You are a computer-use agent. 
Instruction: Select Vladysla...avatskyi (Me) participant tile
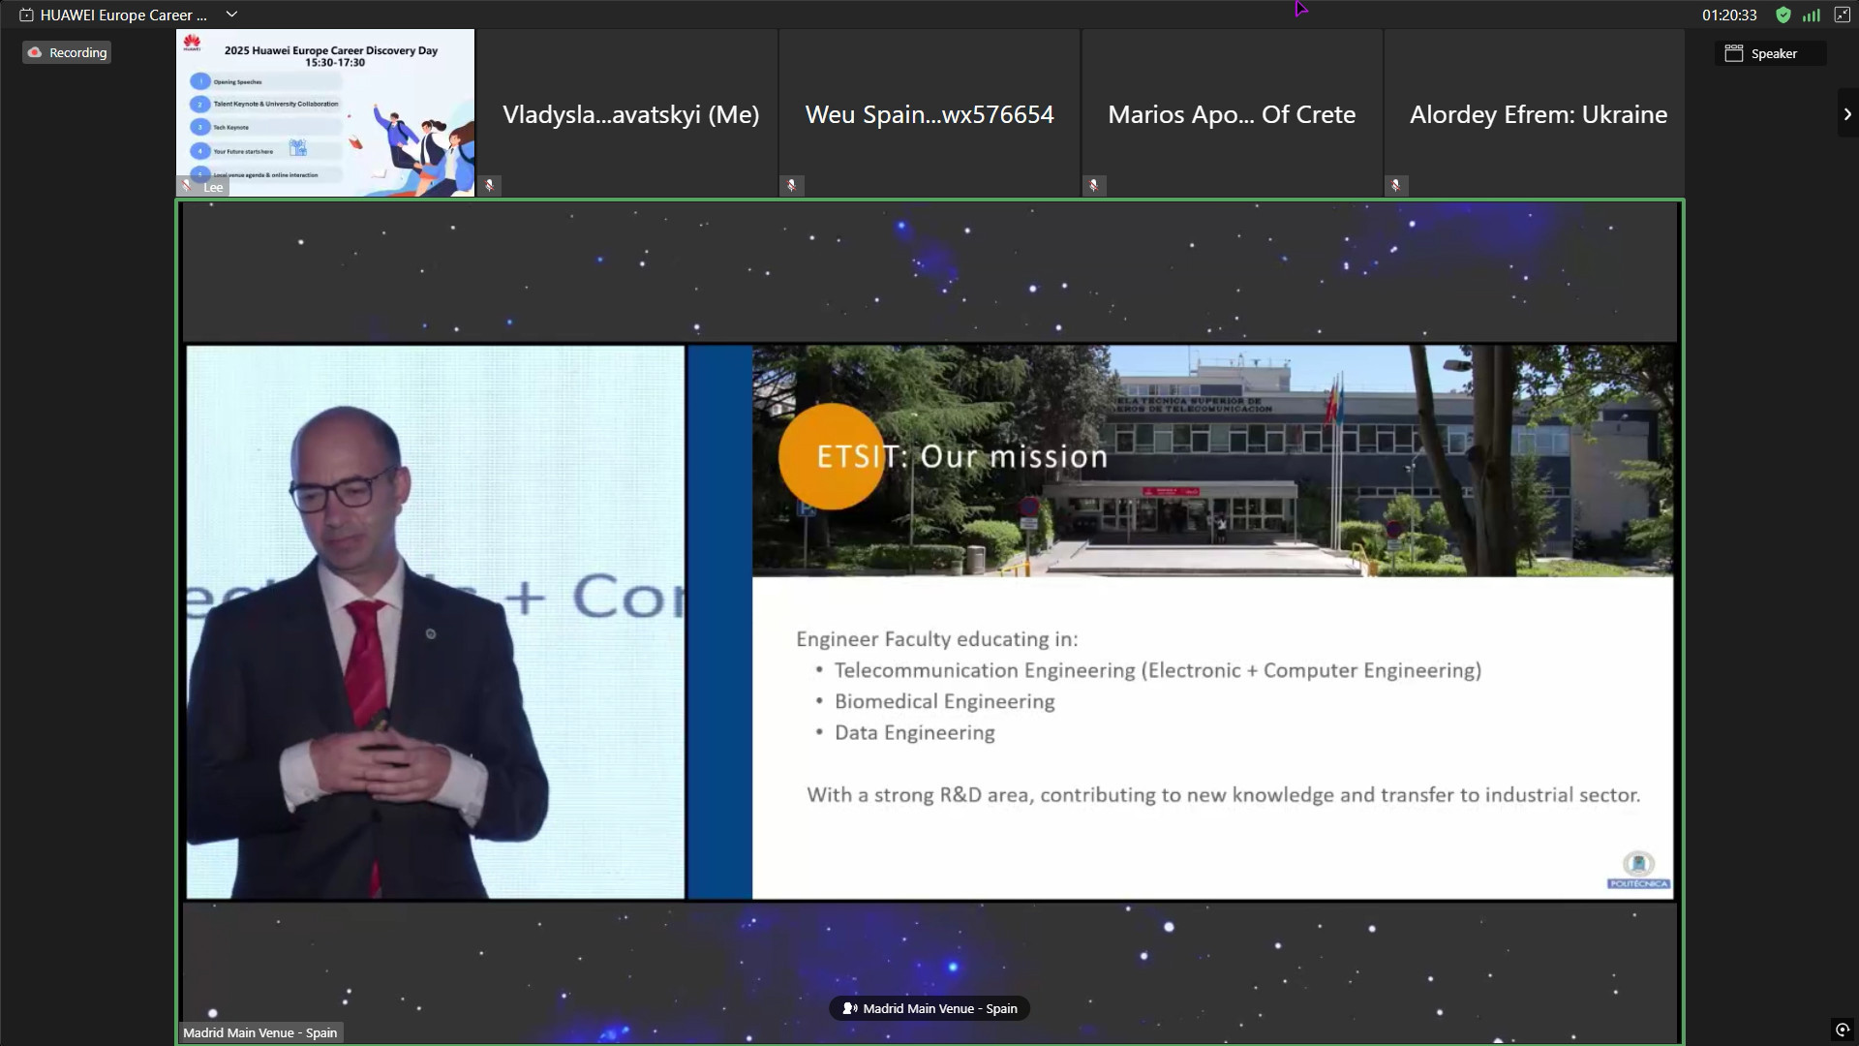pyautogui.click(x=628, y=113)
